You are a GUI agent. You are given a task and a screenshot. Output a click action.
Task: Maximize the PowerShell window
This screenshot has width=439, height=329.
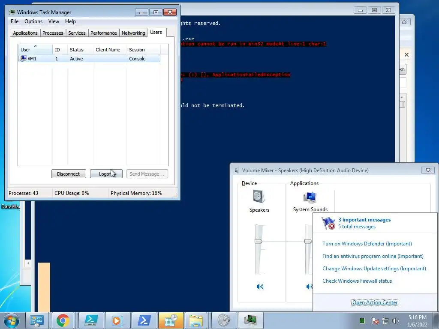tap(374, 10)
